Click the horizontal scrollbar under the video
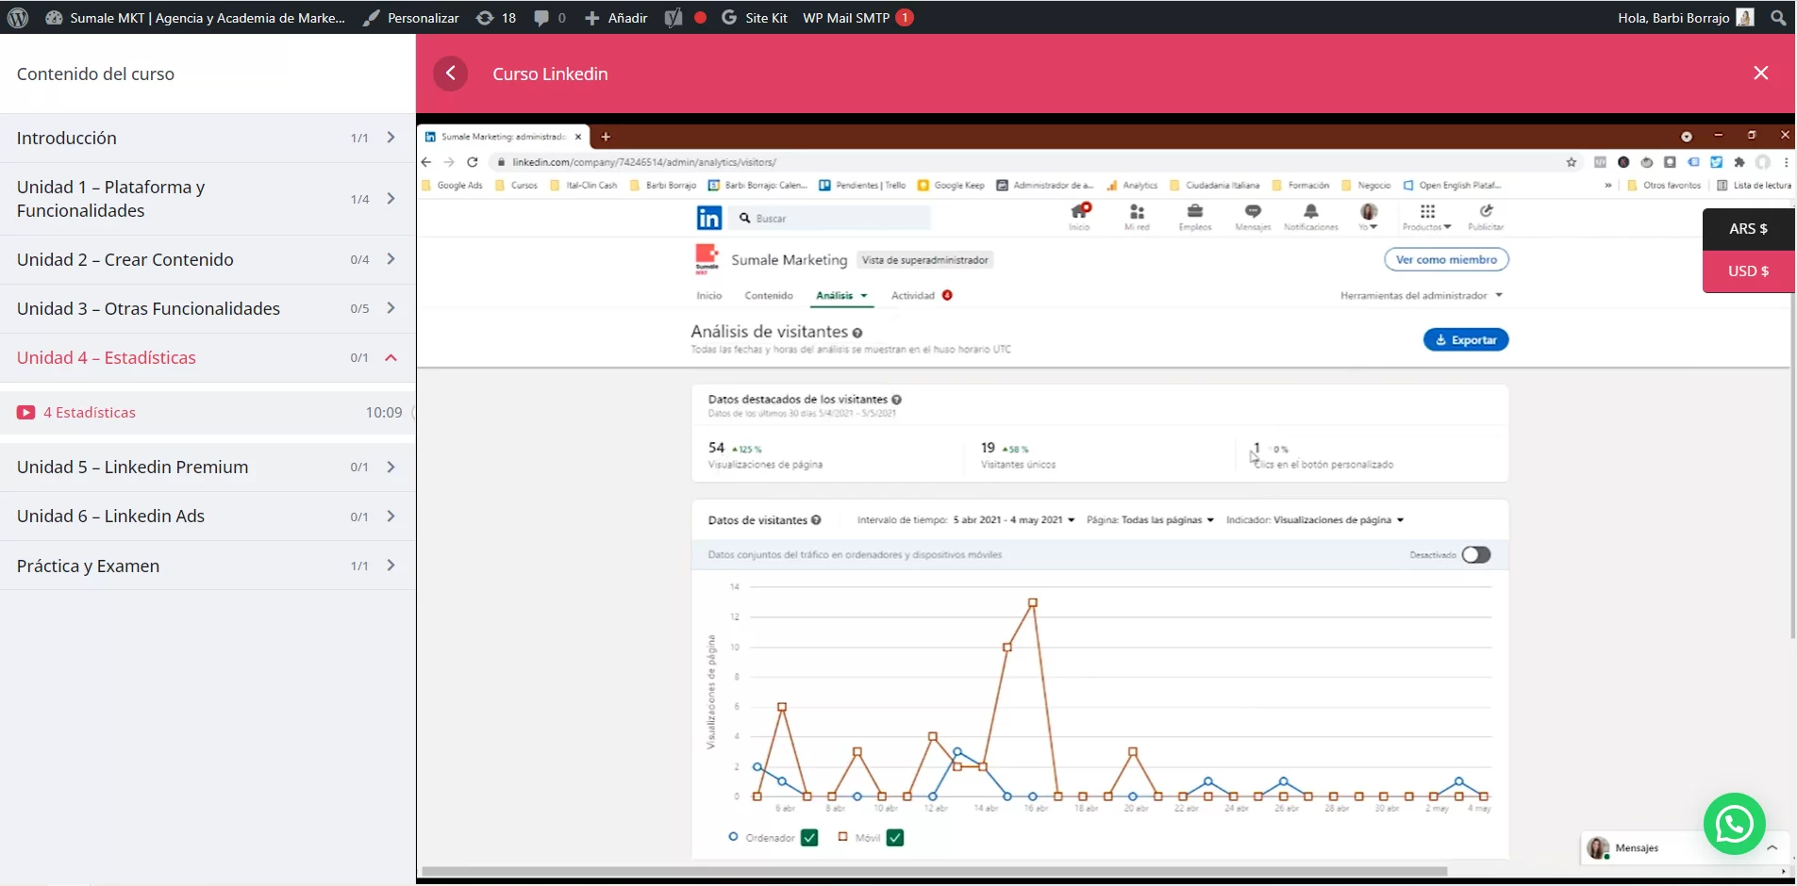This screenshot has height=886, width=1797. tap(934, 871)
